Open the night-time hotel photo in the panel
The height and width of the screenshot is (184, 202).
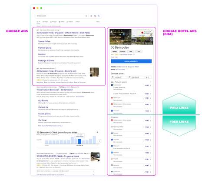pos(120,37)
